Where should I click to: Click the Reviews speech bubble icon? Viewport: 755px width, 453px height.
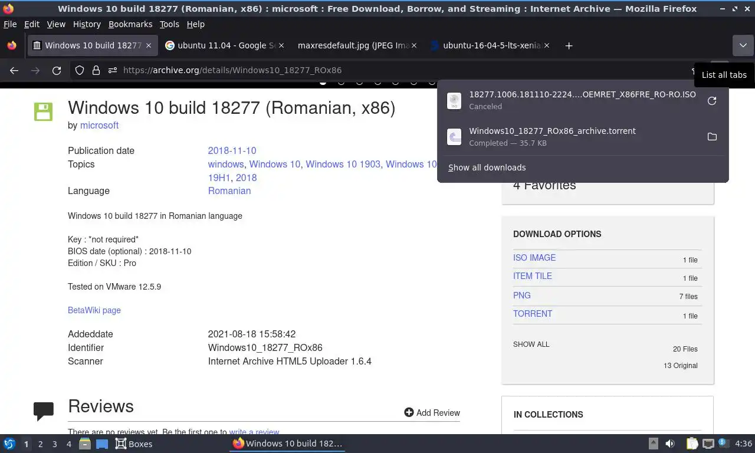(44, 411)
